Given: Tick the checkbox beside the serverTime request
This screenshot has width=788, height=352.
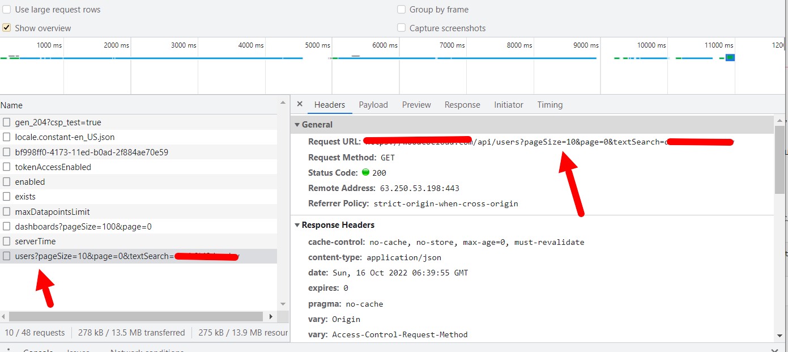Looking at the screenshot, I should 6,241.
